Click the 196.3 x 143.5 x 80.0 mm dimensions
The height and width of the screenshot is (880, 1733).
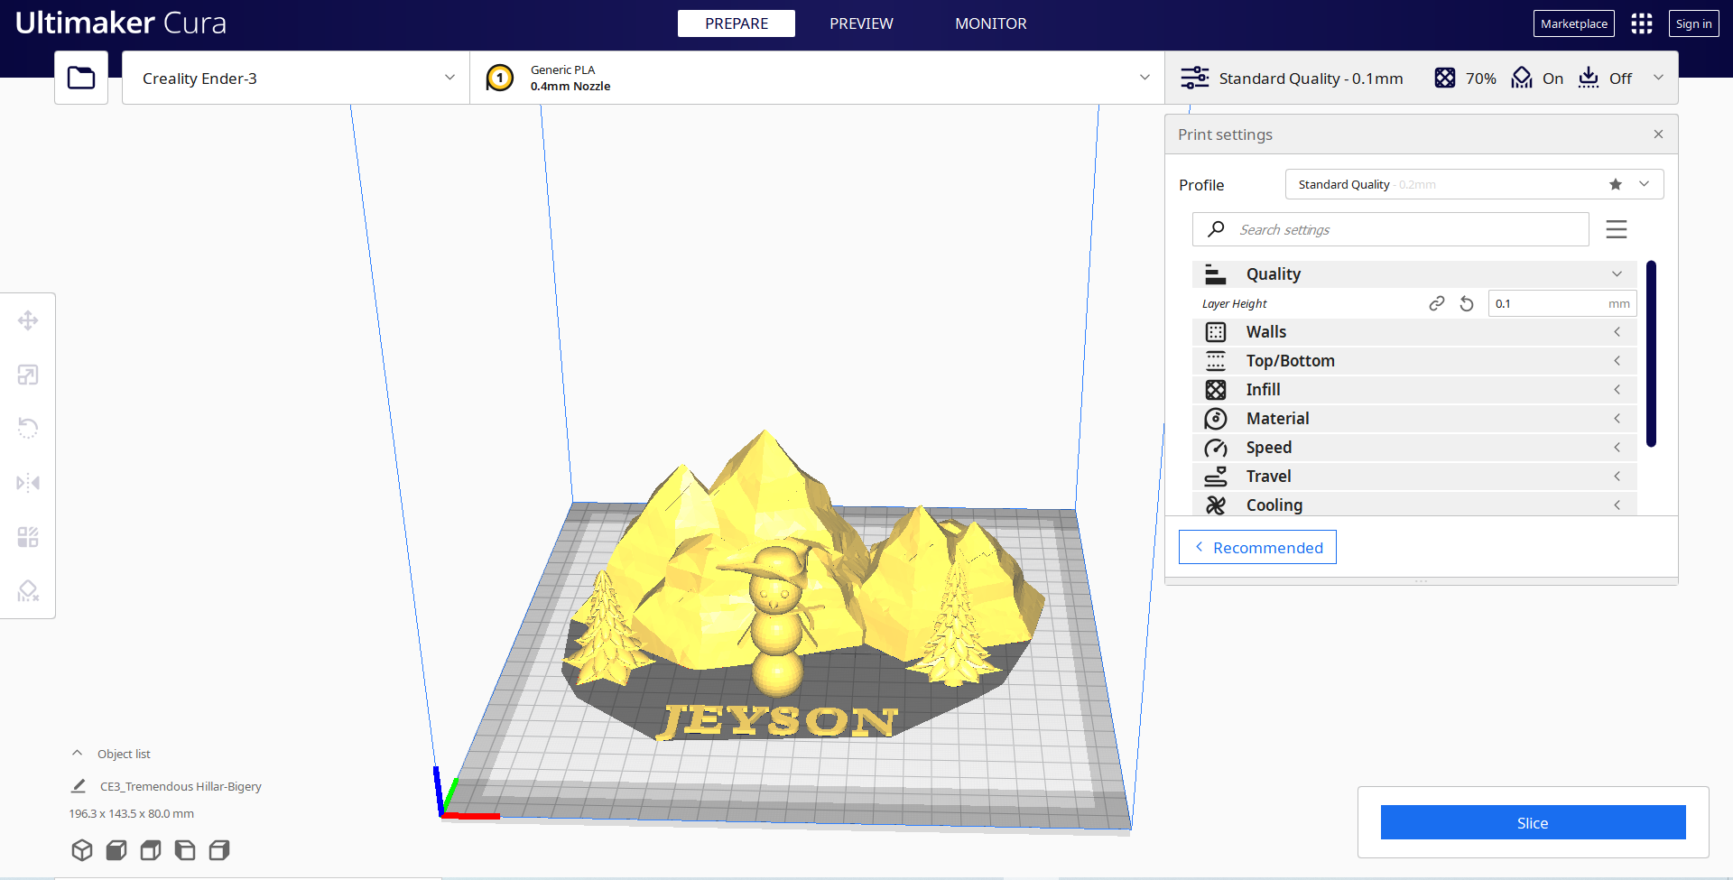(x=132, y=813)
